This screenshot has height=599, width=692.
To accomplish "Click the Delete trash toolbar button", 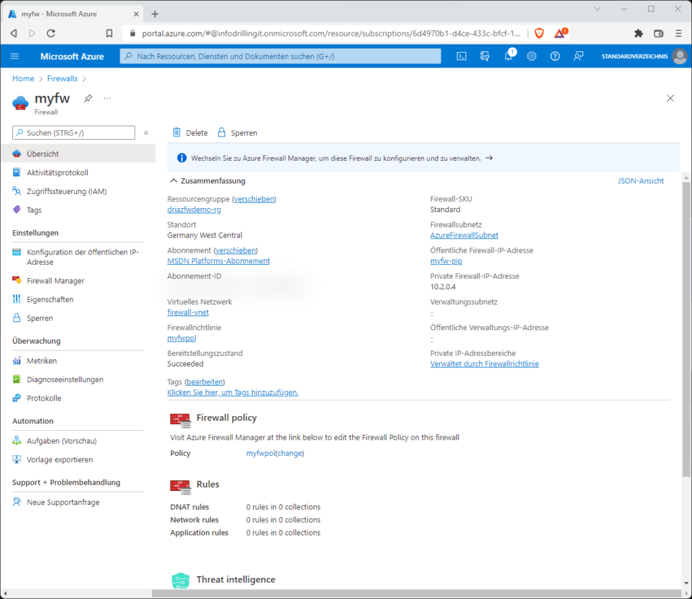I will pos(190,133).
